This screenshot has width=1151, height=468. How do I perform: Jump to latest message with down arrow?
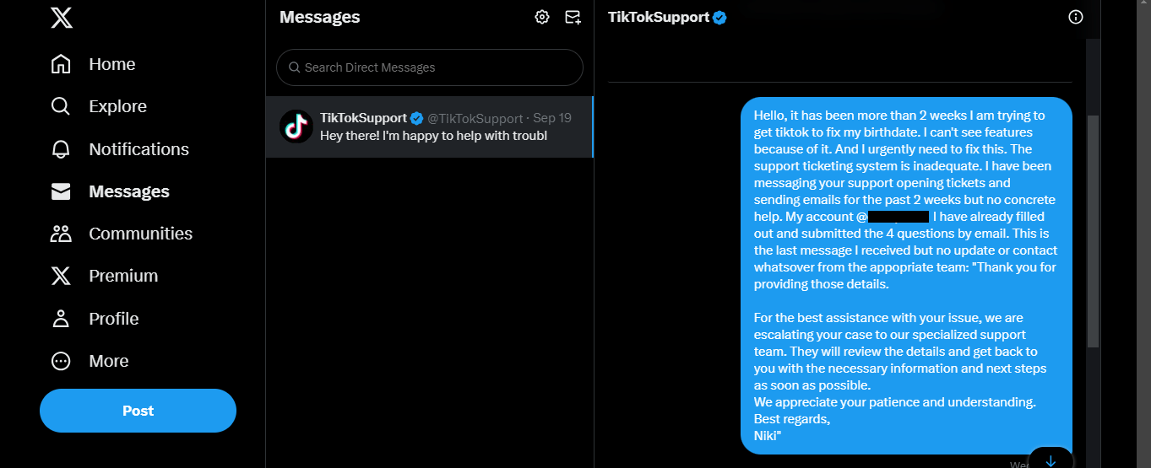tap(1051, 460)
